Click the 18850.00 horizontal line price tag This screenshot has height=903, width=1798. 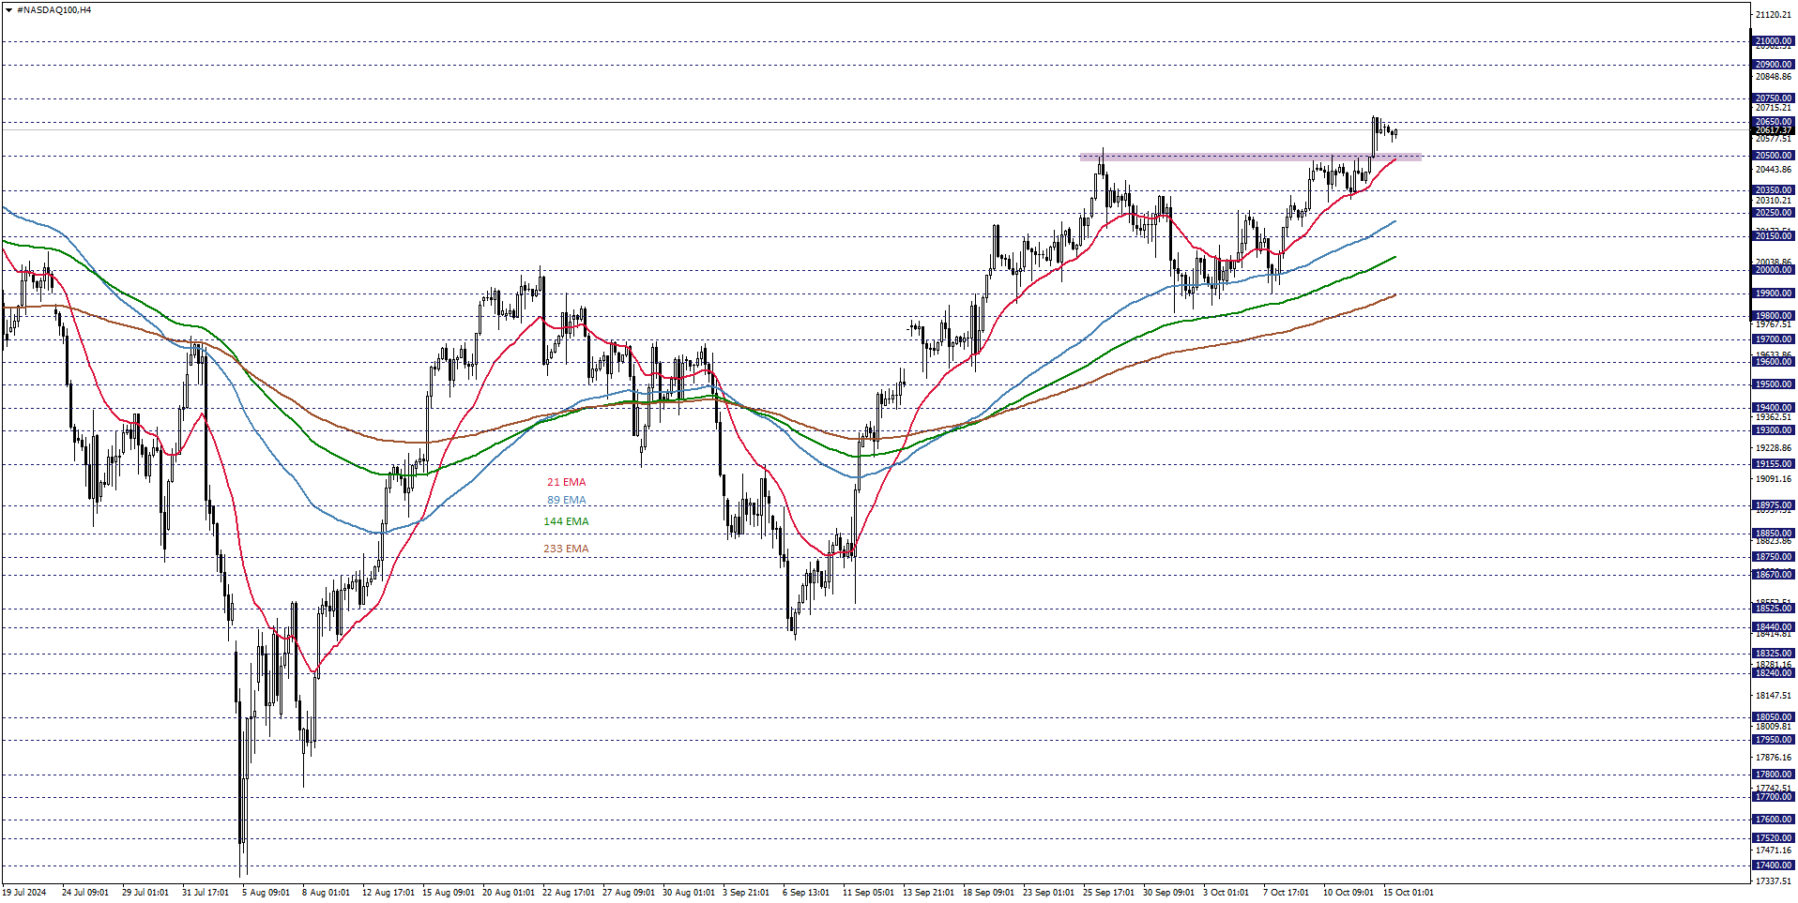(x=1773, y=534)
